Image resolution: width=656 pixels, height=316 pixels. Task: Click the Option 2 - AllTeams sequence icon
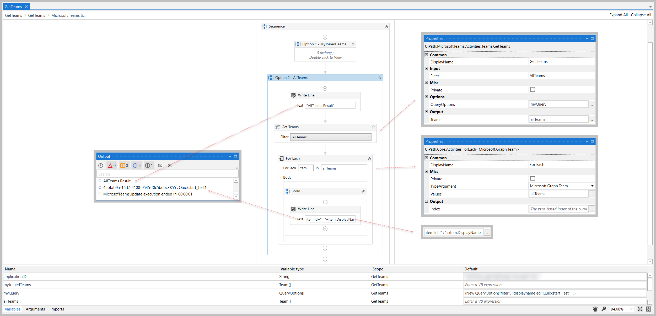[271, 78]
